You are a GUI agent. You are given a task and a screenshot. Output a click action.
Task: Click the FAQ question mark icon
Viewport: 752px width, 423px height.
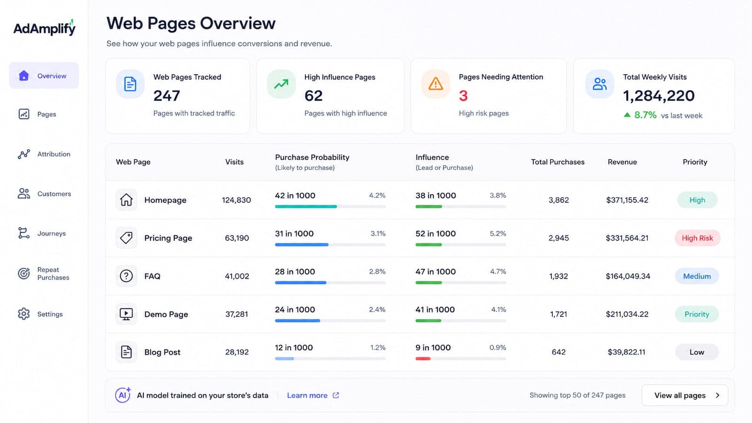126,276
